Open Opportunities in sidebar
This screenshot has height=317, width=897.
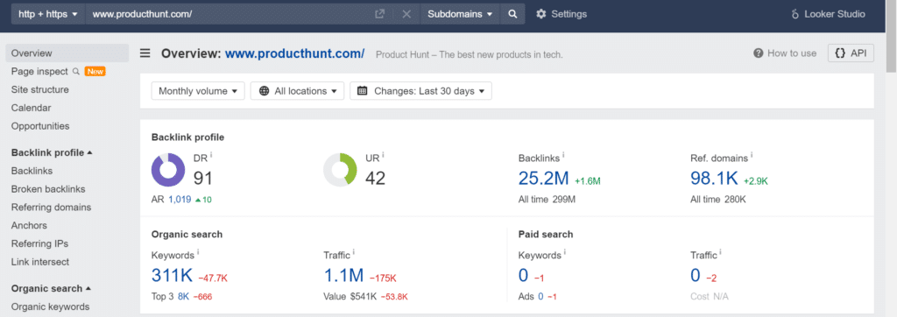pyautogui.click(x=40, y=126)
